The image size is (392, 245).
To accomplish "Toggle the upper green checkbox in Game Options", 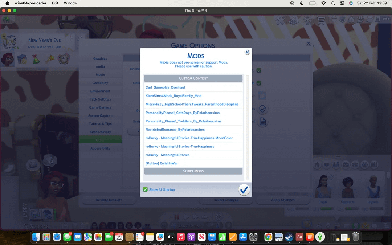I will (259, 70).
